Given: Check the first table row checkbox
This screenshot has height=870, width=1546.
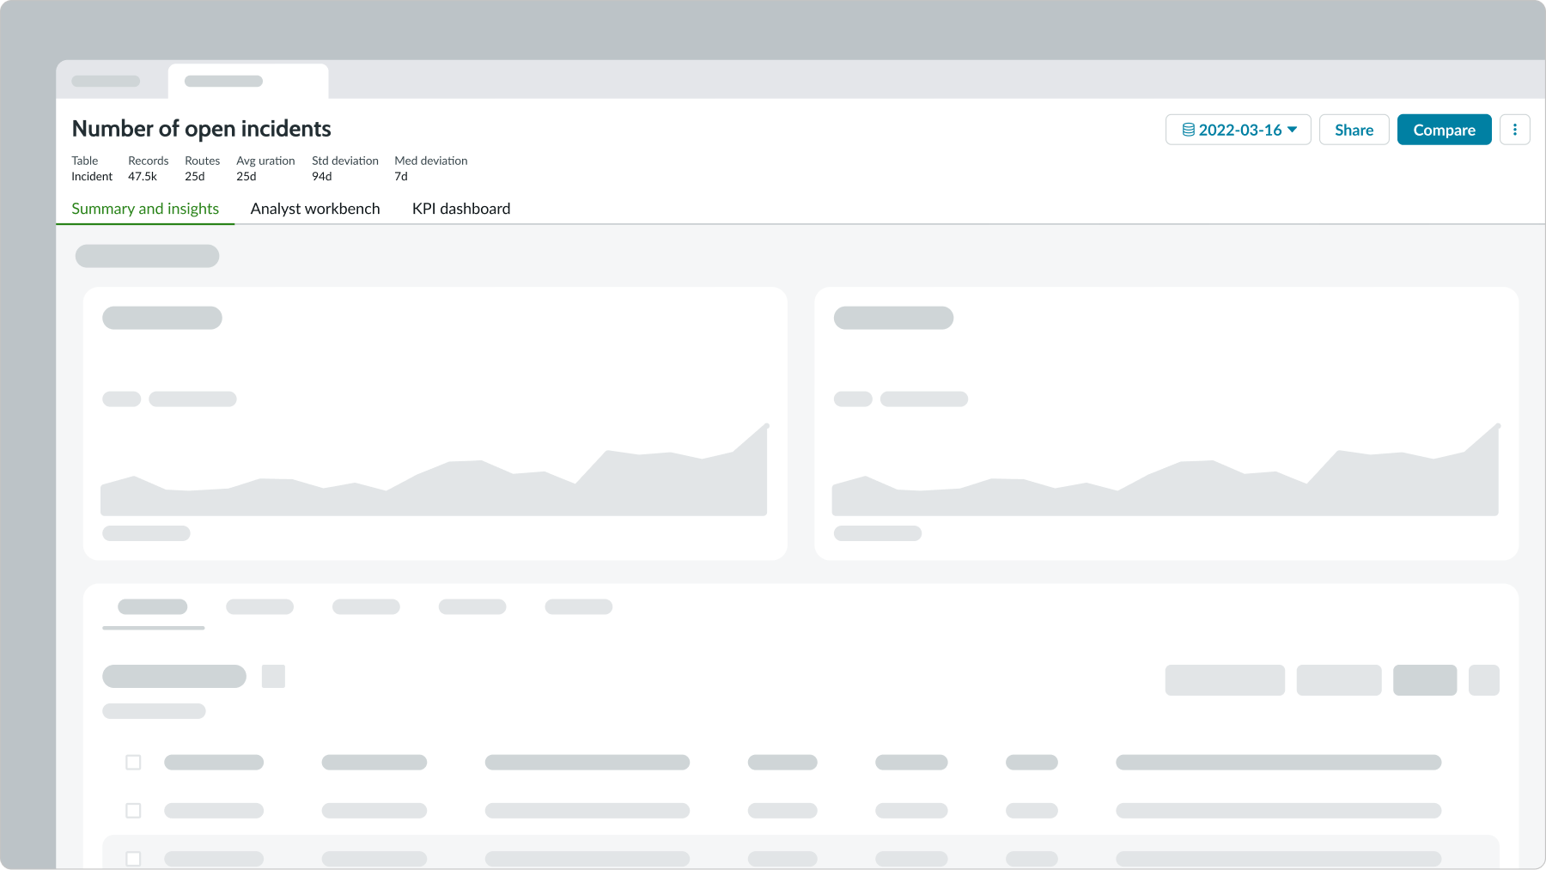Looking at the screenshot, I should click(x=134, y=762).
